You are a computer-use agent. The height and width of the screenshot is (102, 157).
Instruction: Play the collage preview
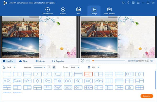(x=82, y=61)
